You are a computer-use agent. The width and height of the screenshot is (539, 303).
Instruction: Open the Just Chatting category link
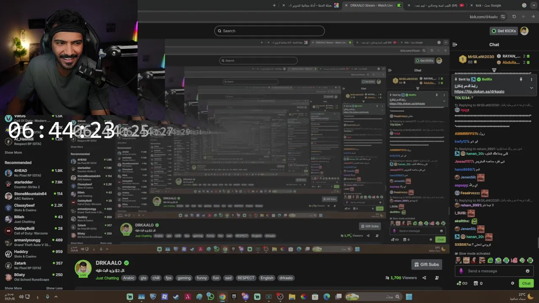click(107, 278)
